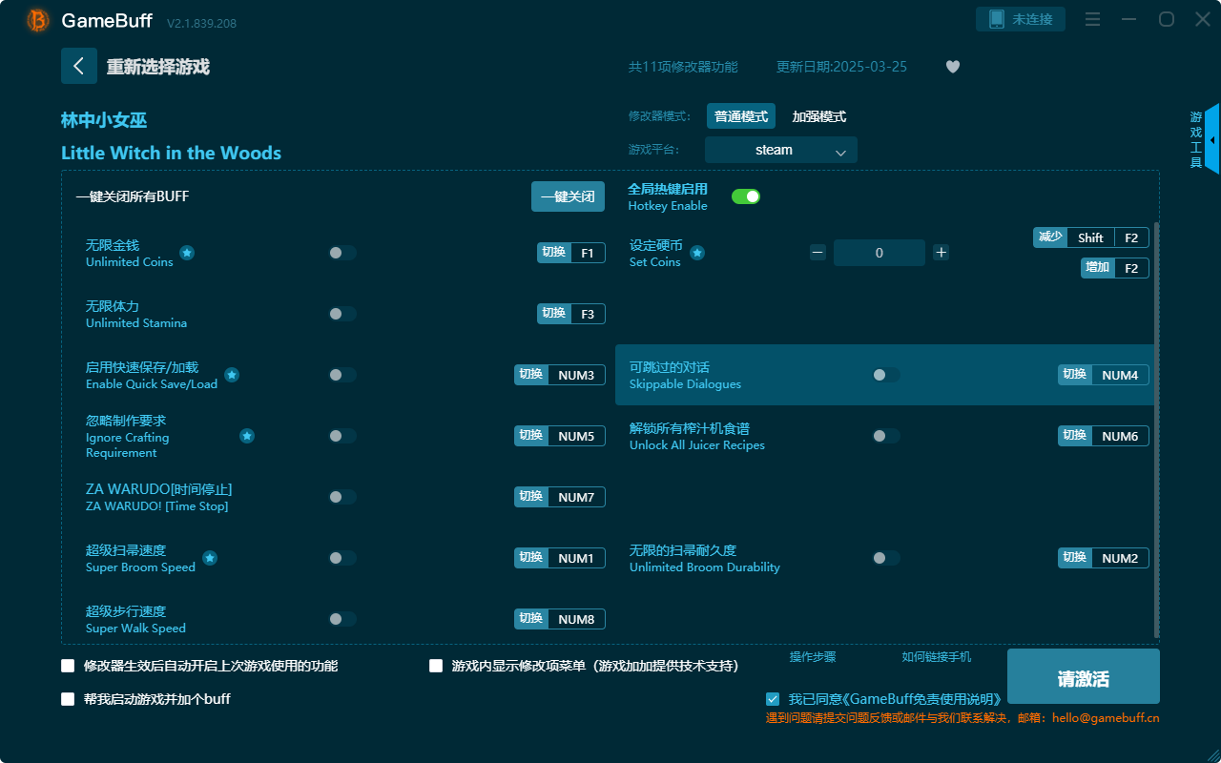Click 一键关闭 to close all buffs
This screenshot has width=1221, height=763.
pyautogui.click(x=568, y=195)
